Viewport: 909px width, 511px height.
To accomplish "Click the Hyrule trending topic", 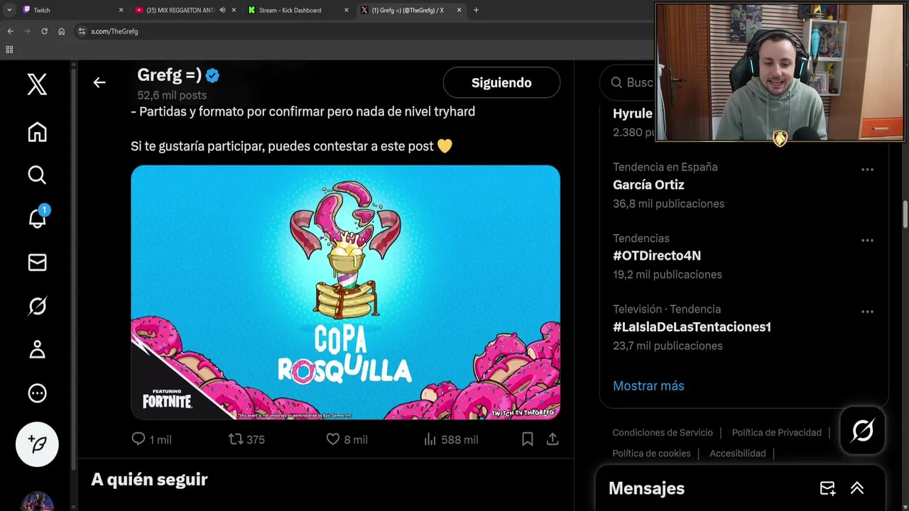I will (x=632, y=114).
